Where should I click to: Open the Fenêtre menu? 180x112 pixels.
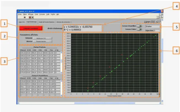click(x=53, y=14)
